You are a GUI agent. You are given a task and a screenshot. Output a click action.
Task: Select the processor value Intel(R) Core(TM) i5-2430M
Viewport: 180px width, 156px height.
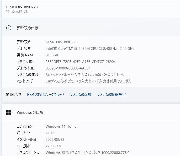90,49
